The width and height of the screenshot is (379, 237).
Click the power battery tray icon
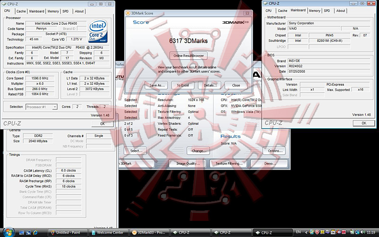[x=352, y=232]
